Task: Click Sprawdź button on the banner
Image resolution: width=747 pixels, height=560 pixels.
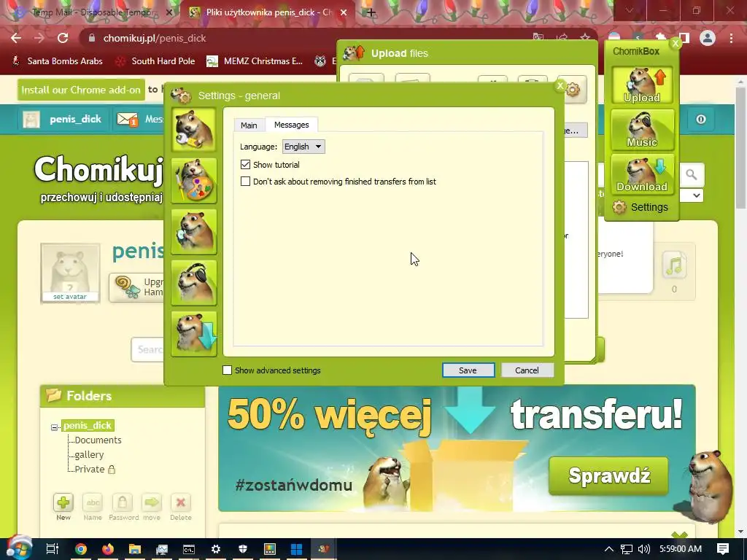Action: click(x=609, y=475)
